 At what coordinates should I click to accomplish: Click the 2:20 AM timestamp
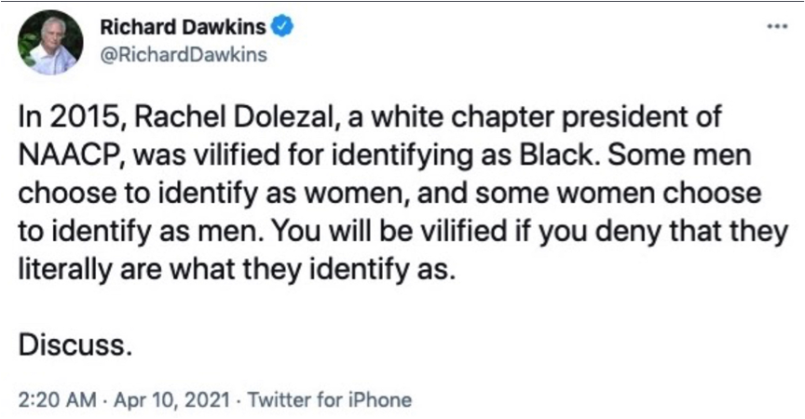pyautogui.click(x=57, y=400)
